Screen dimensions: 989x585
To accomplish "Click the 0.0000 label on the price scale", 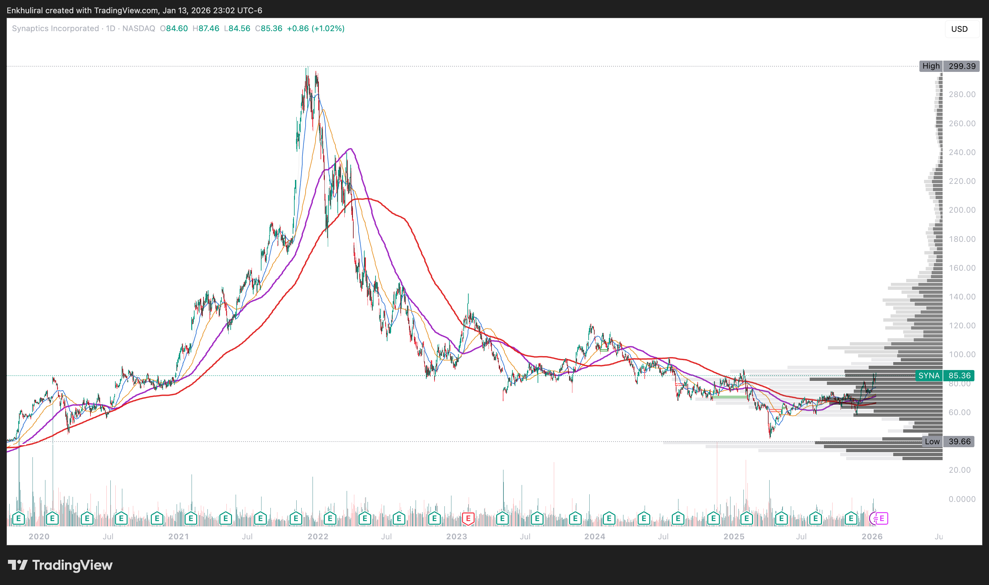I will point(962,499).
